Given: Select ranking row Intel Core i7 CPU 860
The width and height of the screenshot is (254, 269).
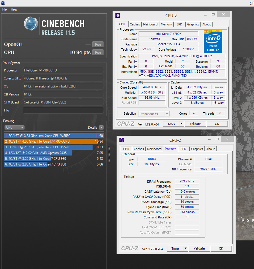Looking at the screenshot, I should (54, 164).
